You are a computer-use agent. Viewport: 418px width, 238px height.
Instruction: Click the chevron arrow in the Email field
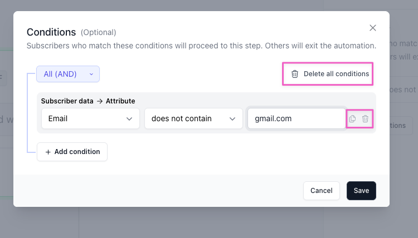coord(129,118)
